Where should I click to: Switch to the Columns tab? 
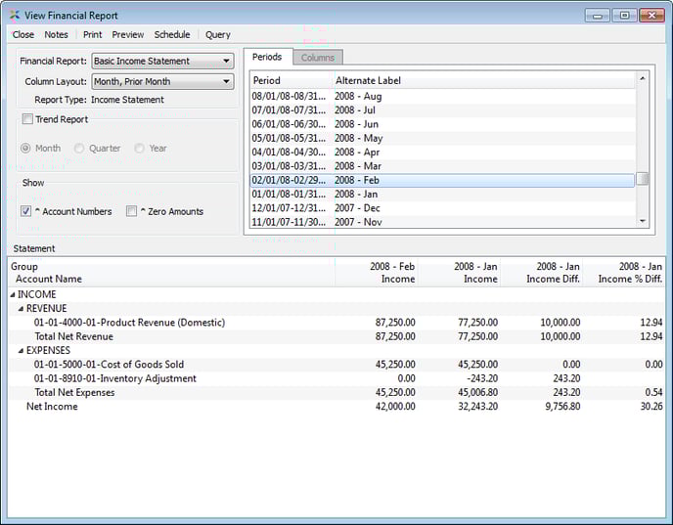click(x=317, y=58)
